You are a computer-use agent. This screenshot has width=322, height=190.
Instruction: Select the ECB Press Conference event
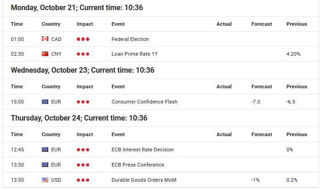tap(138, 165)
